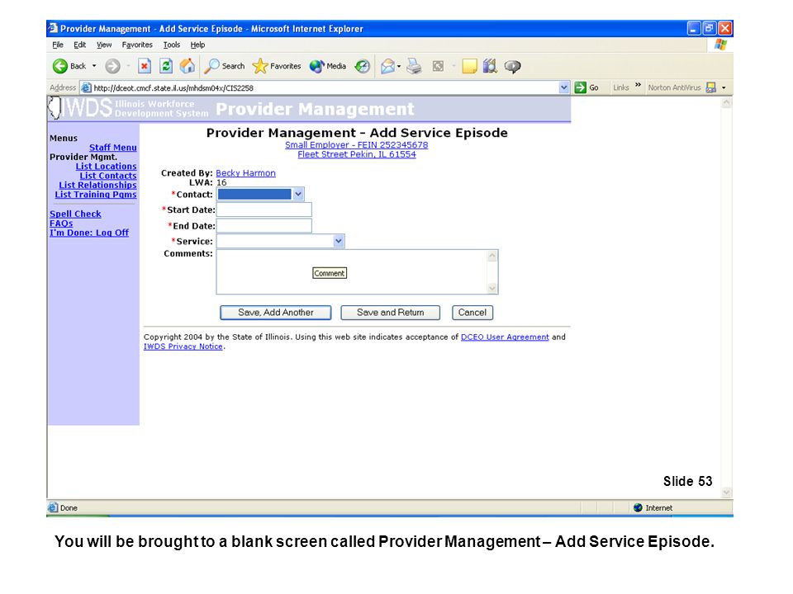Open Small Employer - FEIN 252345678 link
This screenshot has height=594, width=793.
click(x=357, y=145)
